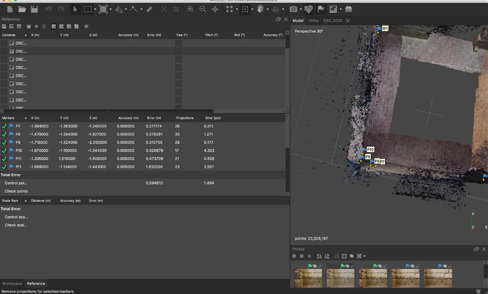Click the Zoom In magnifier

tap(190, 9)
